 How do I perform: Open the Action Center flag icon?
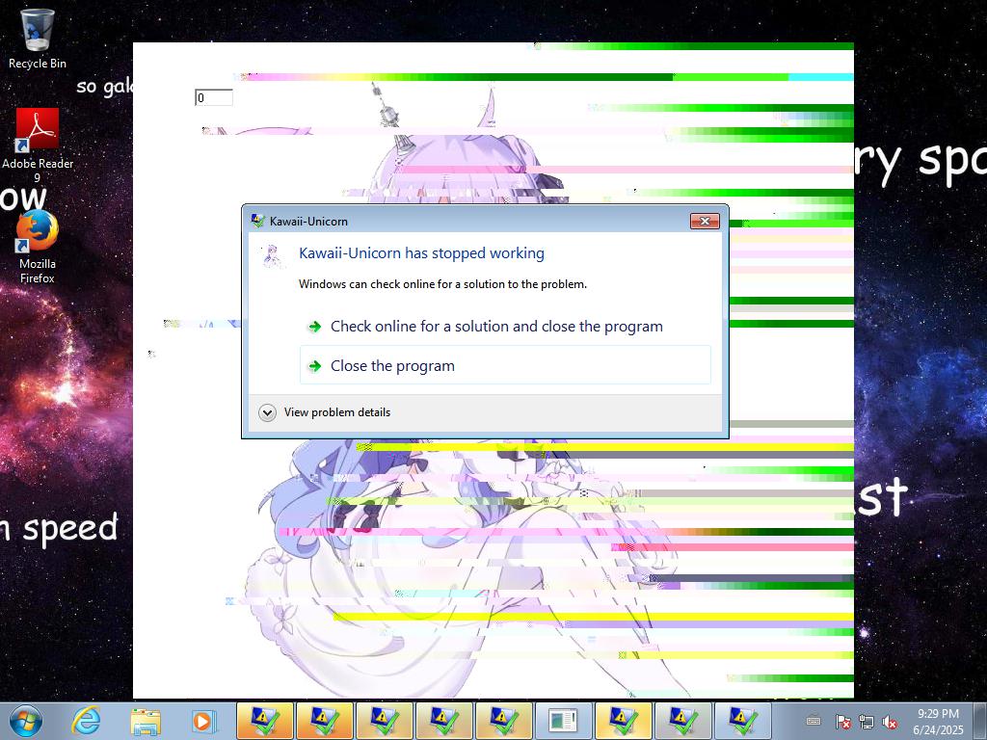842,722
